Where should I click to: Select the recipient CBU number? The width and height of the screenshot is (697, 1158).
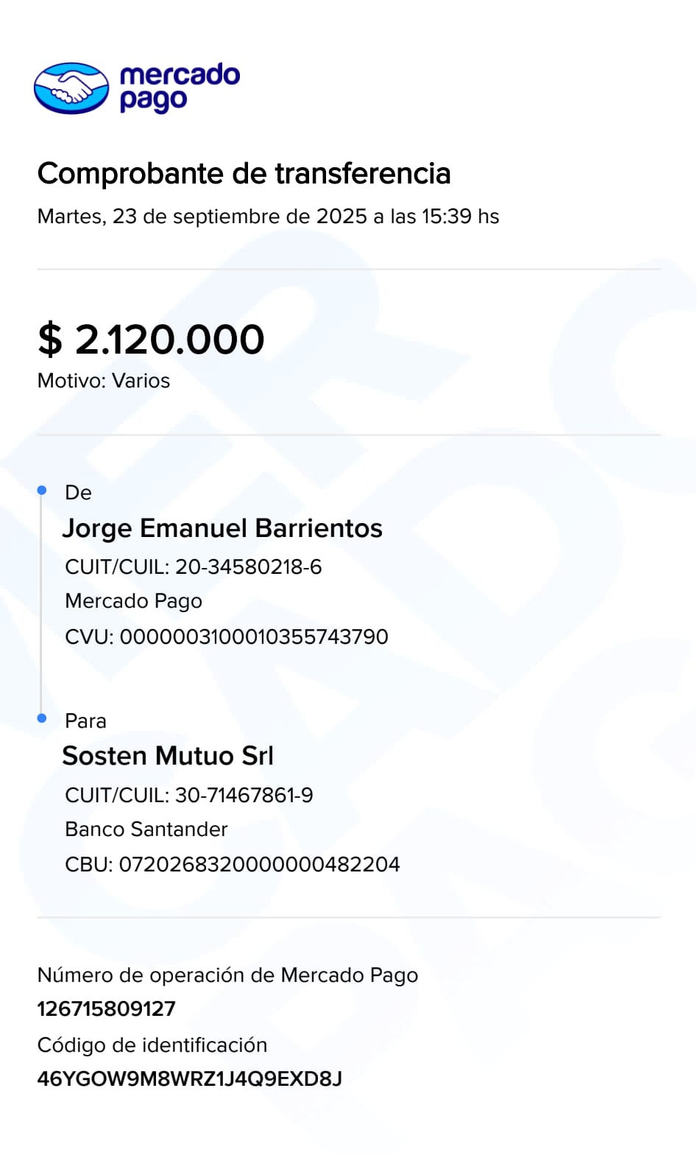tap(233, 864)
